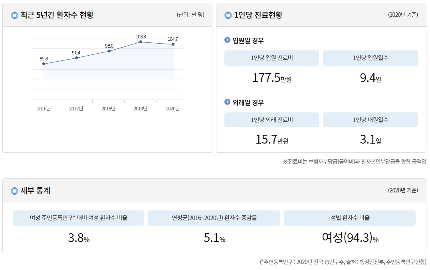The image size is (430, 270).
Task: Click the 최근 5년간 환자수 현황 title
Action: pos(57,15)
